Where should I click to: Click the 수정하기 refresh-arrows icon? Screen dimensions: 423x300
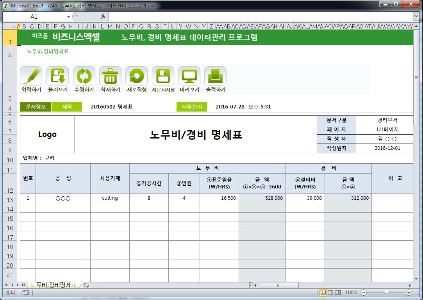(84, 76)
